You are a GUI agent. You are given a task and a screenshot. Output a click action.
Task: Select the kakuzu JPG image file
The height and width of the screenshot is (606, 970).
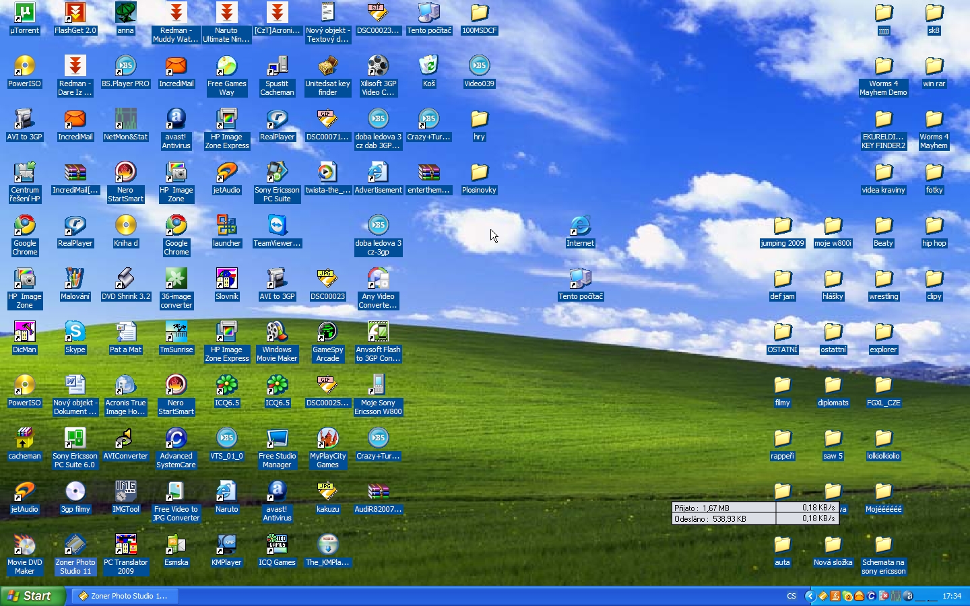tap(328, 498)
